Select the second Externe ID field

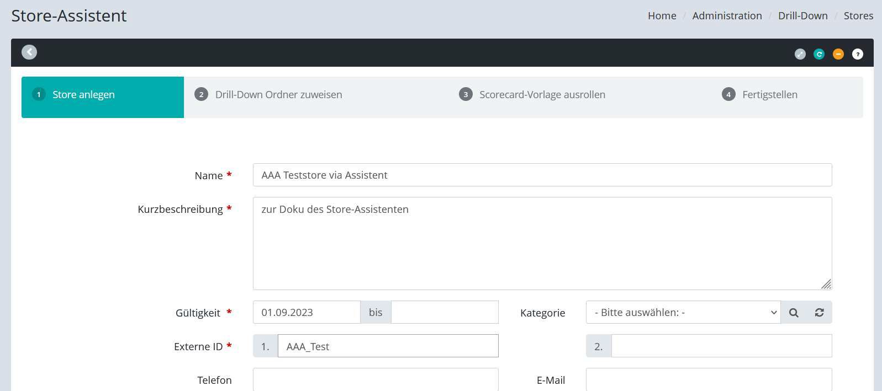click(721, 346)
